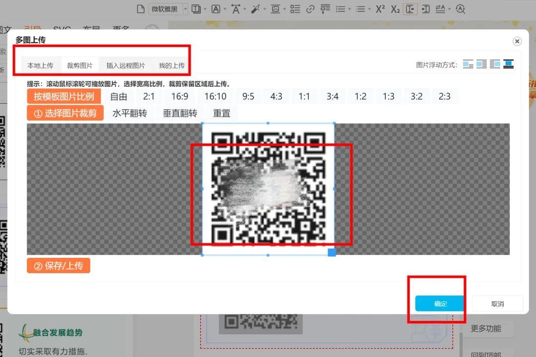Choose the 1:1 aspect ratio

coord(304,96)
